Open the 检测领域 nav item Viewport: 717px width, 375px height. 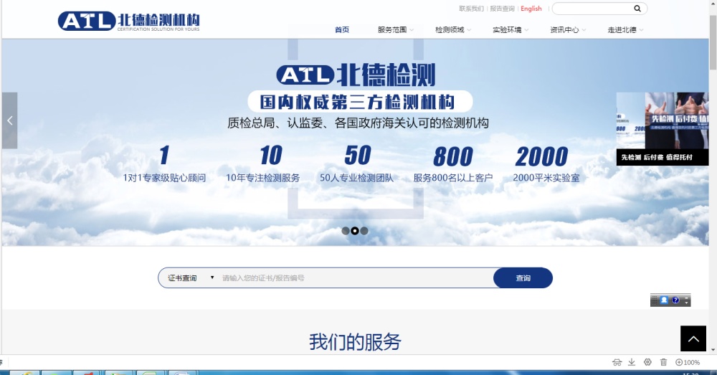(450, 29)
